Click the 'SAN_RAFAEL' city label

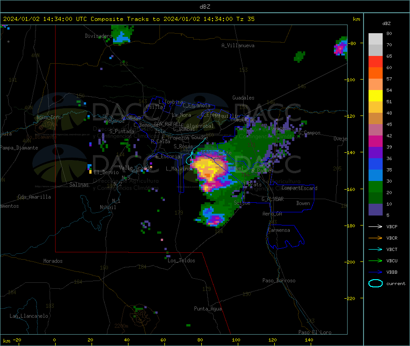pyautogui.click(x=167, y=124)
